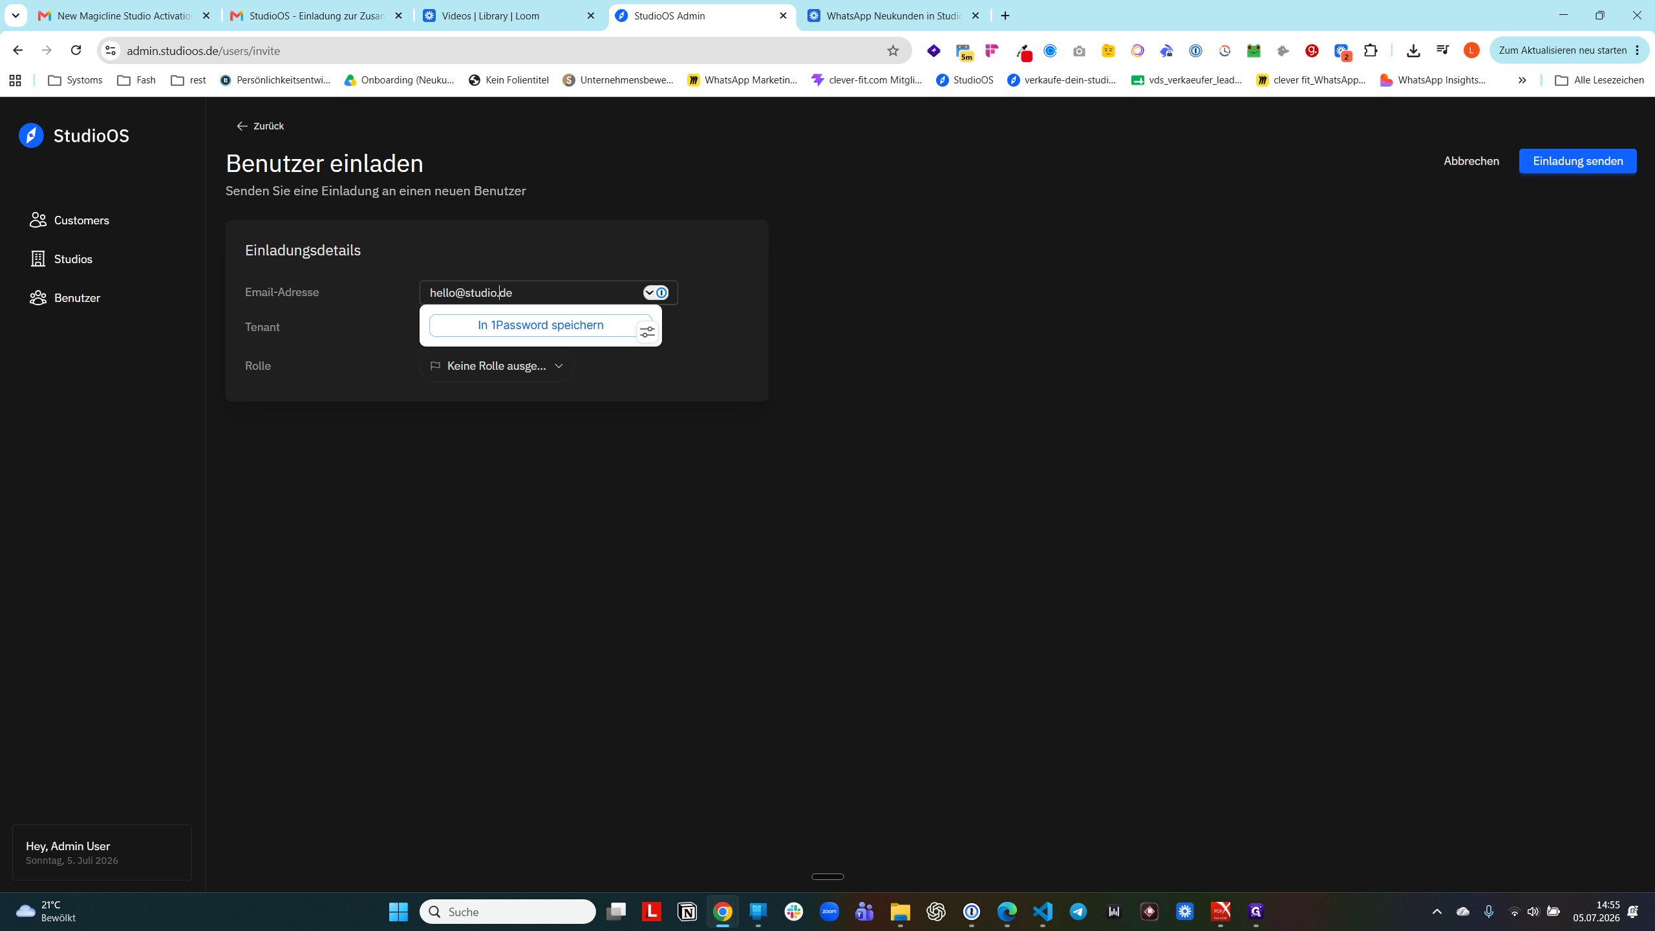Image resolution: width=1655 pixels, height=931 pixels.
Task: Open File Explorer from the taskbar
Action: coord(901,912)
